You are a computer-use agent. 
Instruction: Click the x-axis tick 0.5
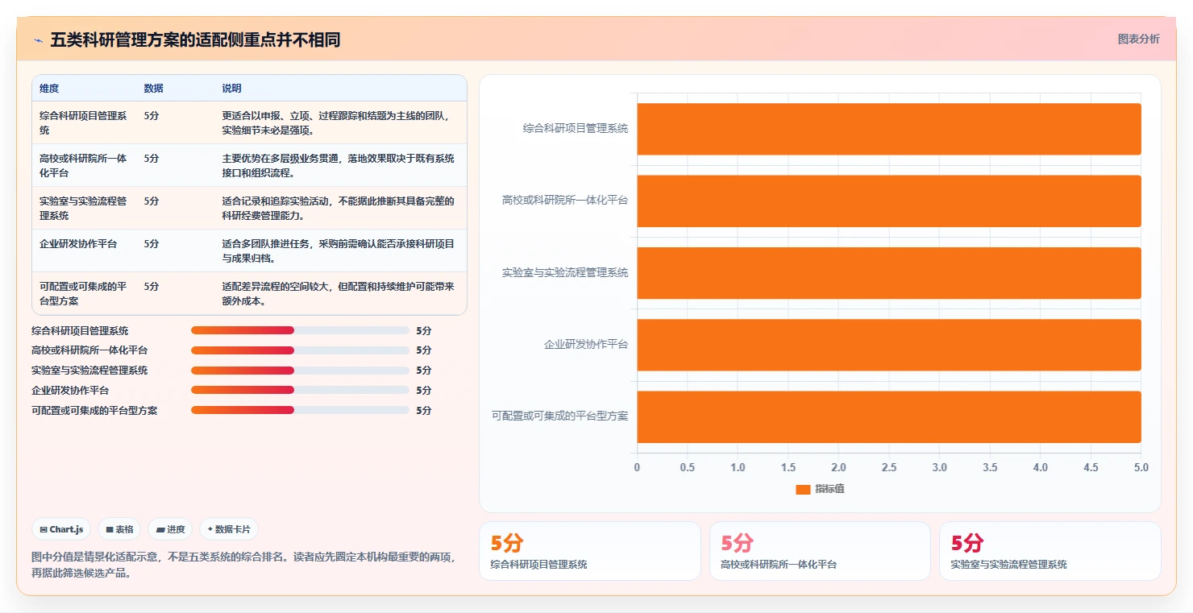[688, 468]
